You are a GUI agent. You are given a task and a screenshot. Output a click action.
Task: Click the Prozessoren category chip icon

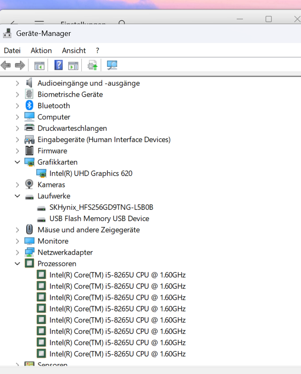click(29, 264)
